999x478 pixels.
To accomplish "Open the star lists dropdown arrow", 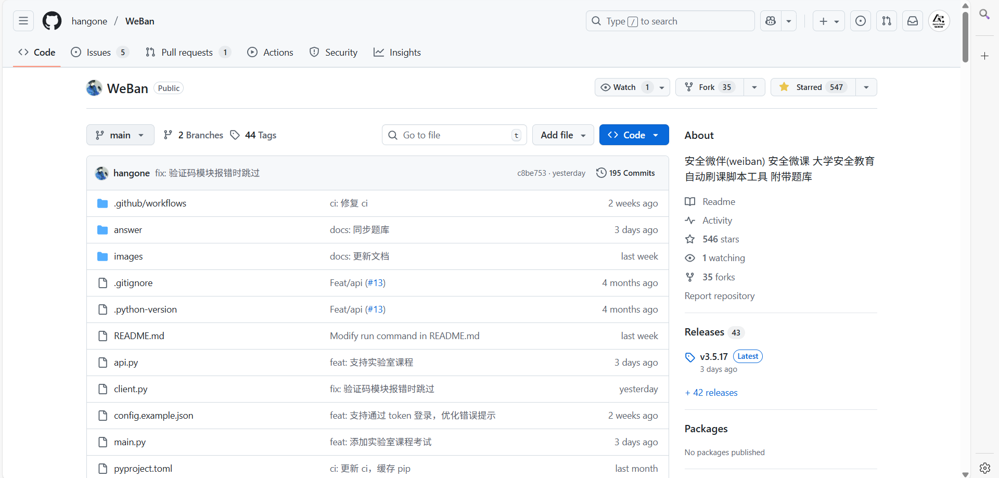I will pos(866,87).
